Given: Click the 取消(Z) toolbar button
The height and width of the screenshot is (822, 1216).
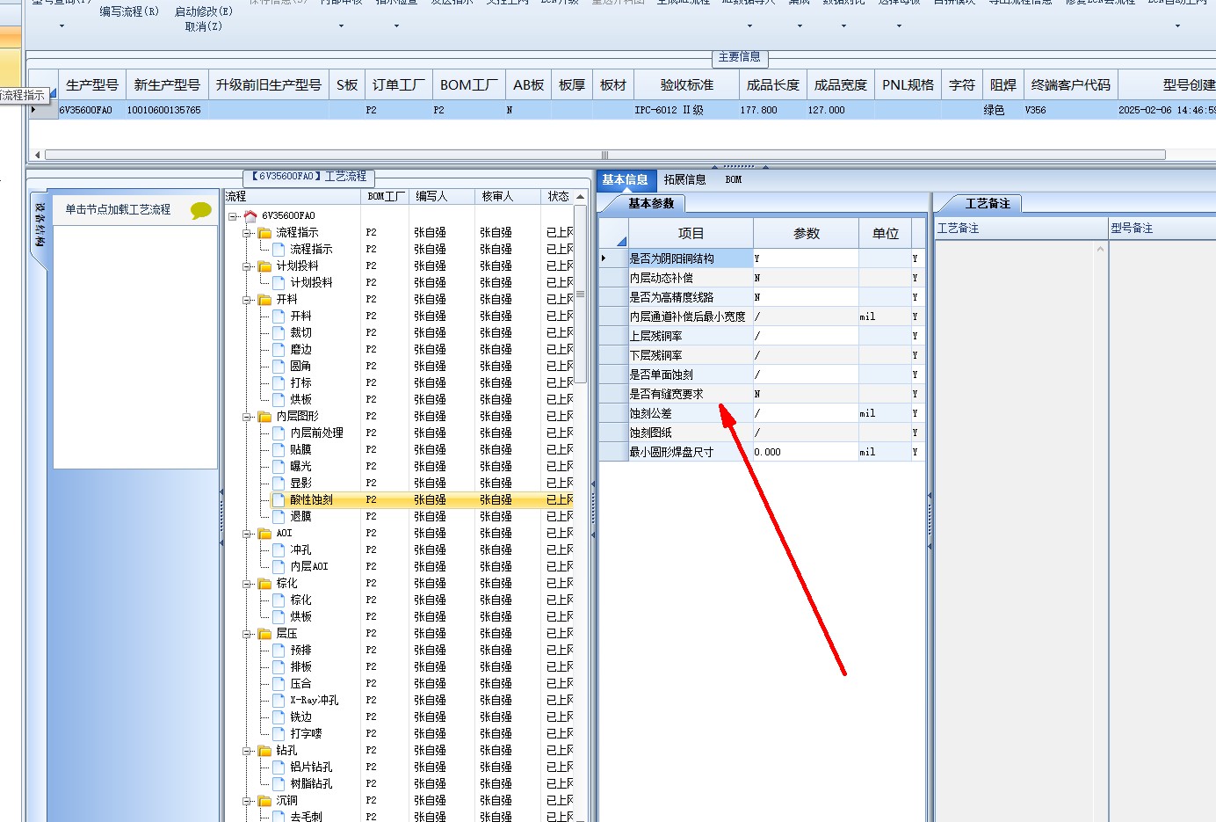Looking at the screenshot, I should [x=204, y=27].
